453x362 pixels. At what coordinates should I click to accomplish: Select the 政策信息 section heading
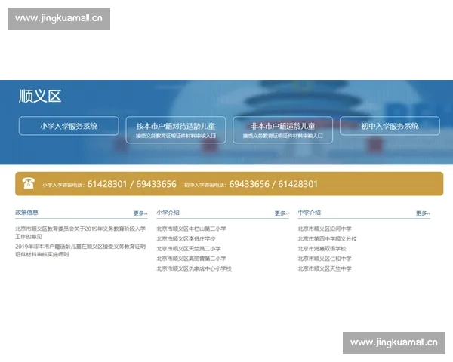pyautogui.click(x=27, y=213)
